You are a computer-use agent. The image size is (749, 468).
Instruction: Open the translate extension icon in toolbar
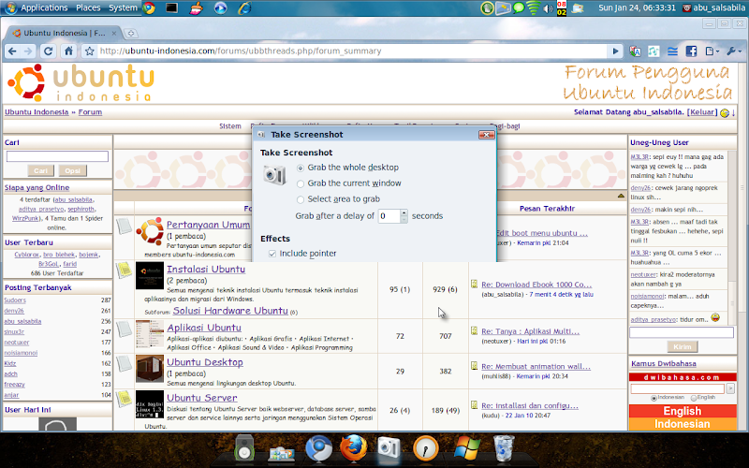tap(635, 51)
